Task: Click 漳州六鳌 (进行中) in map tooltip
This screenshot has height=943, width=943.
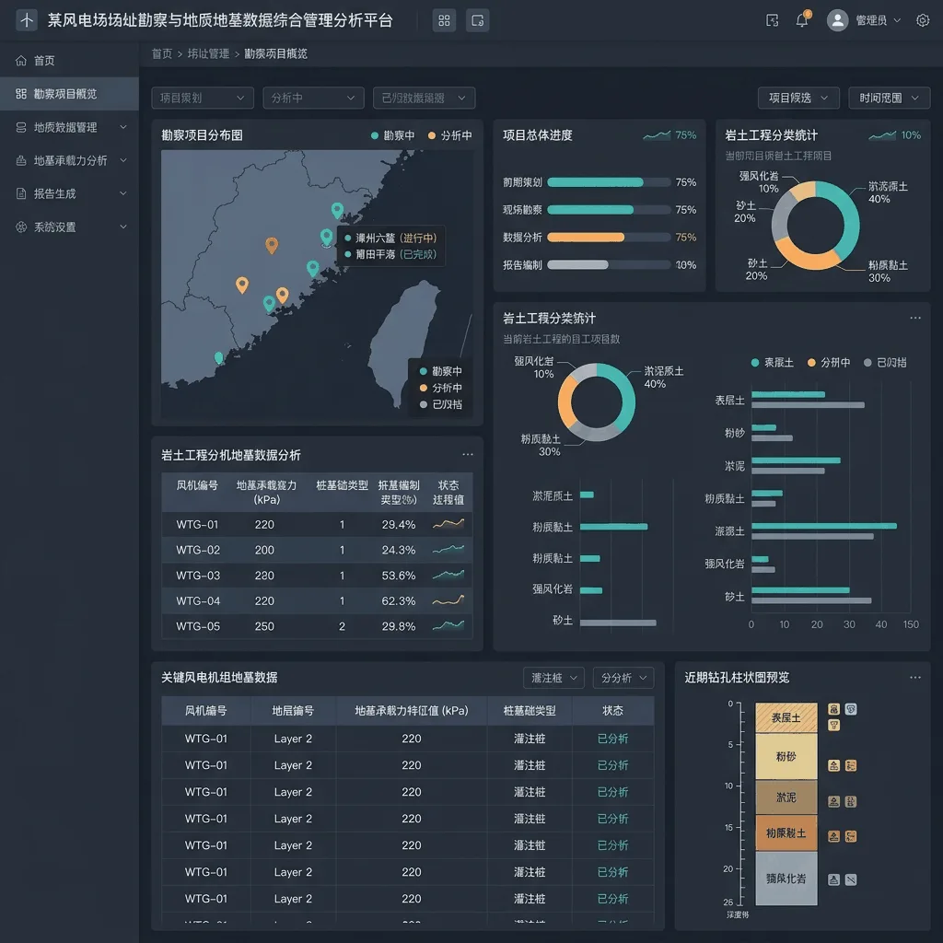Action: 390,238
